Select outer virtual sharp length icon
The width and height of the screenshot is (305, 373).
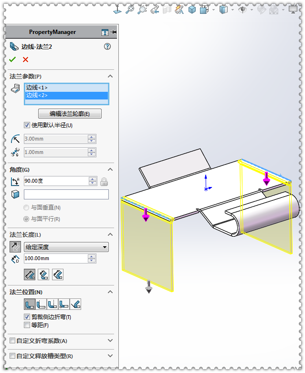pyautogui.click(x=30, y=274)
